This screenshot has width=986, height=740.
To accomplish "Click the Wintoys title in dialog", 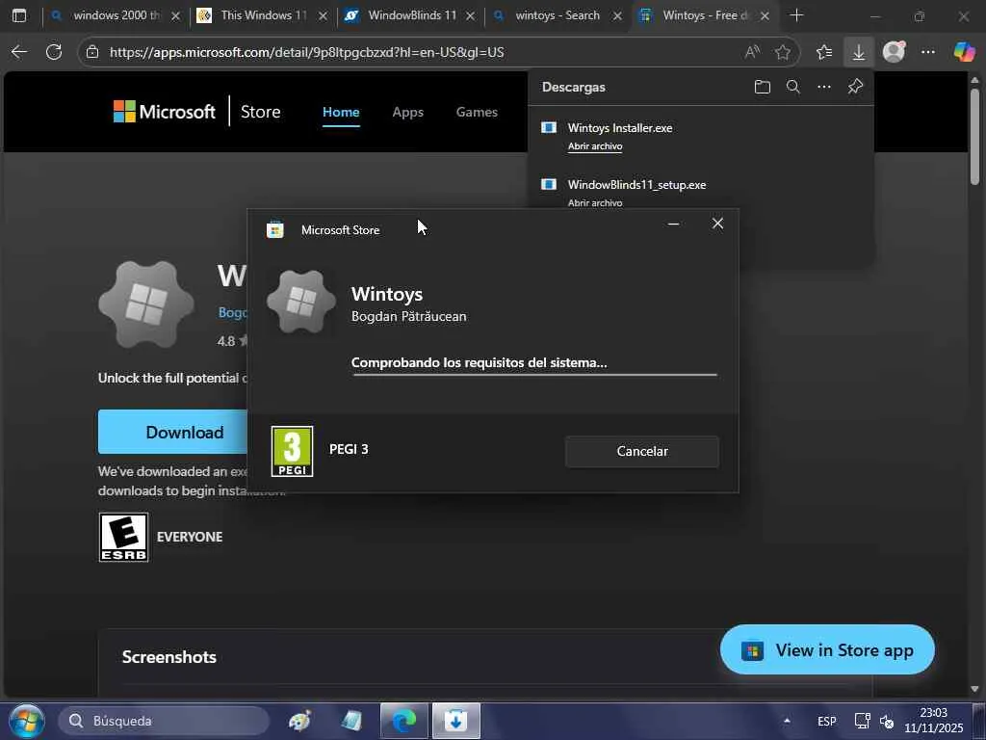I will (x=387, y=294).
